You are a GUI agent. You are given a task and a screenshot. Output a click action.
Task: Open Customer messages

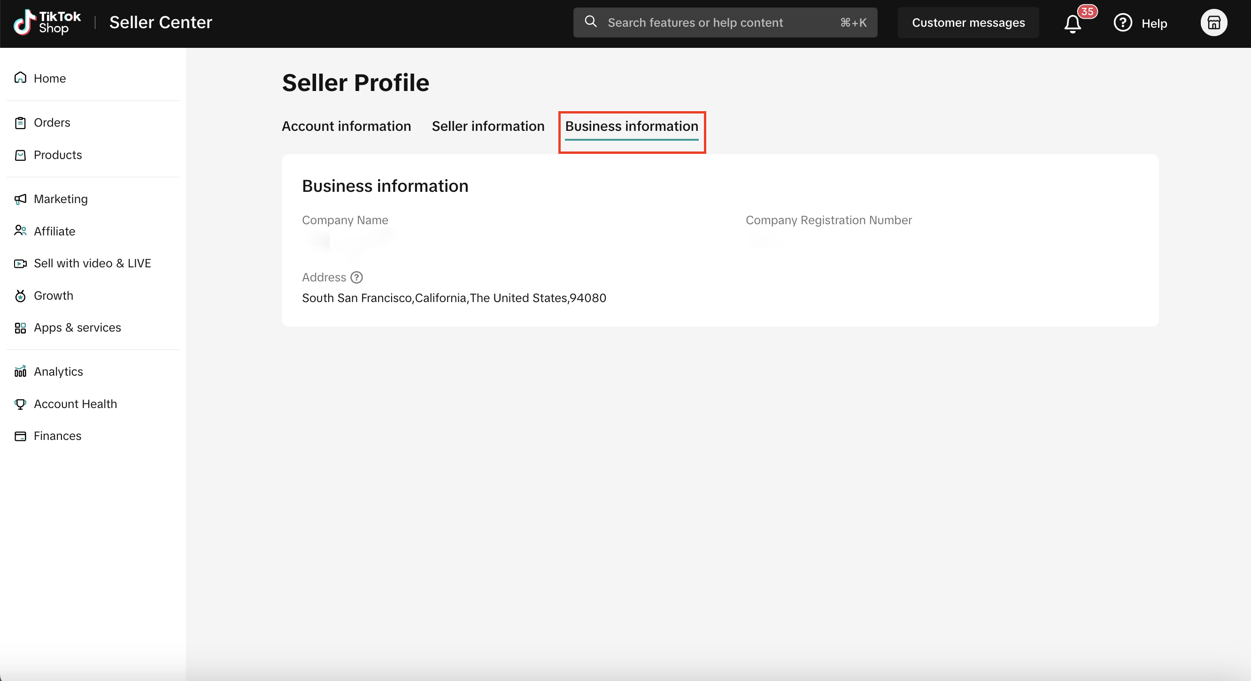pyautogui.click(x=968, y=23)
